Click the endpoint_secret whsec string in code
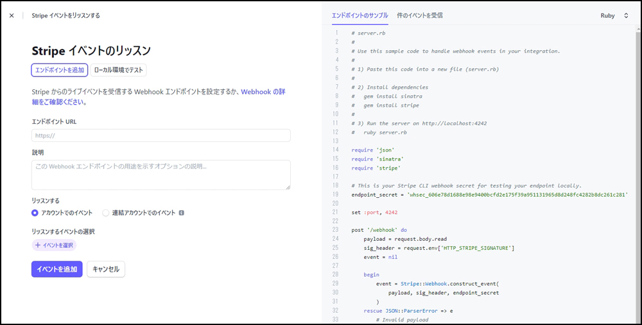The width and height of the screenshot is (642, 325). (517, 194)
